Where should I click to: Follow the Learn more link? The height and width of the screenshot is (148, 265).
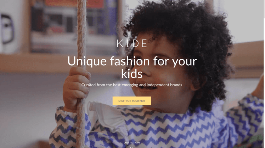click(x=132, y=142)
